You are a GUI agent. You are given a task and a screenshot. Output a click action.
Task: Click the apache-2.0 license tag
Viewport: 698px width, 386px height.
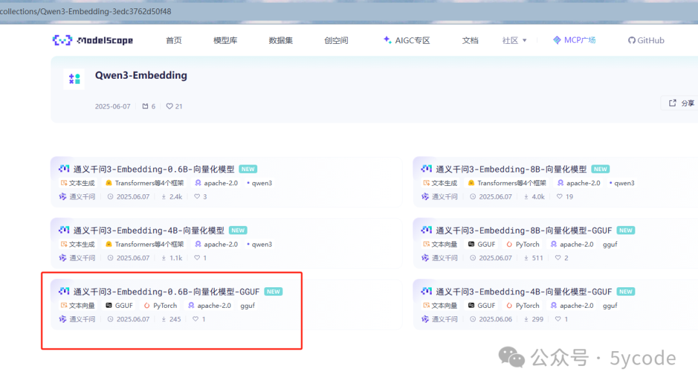(217, 183)
